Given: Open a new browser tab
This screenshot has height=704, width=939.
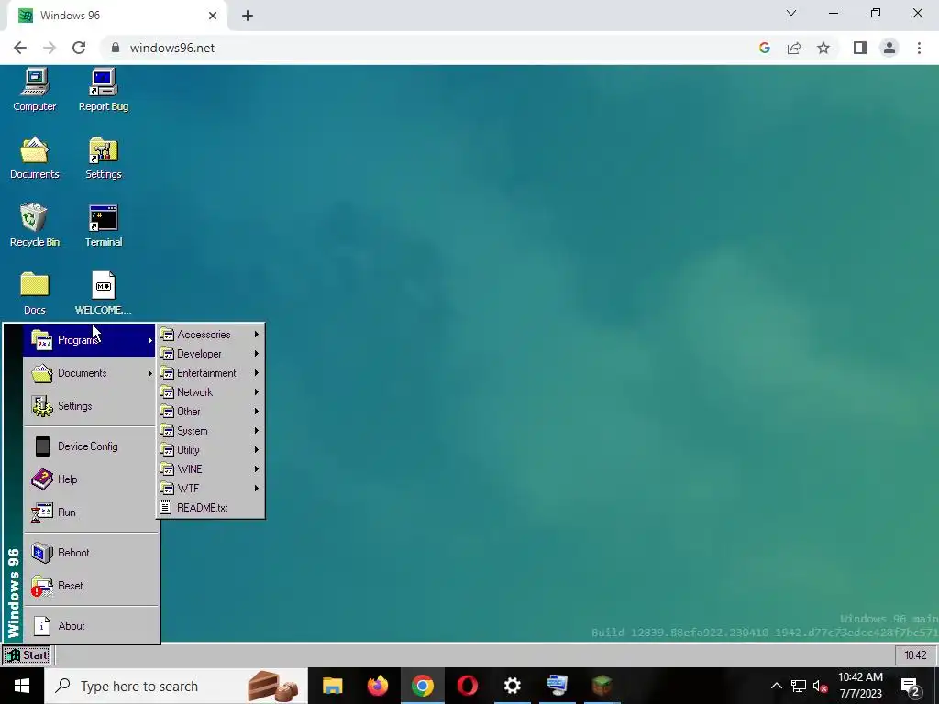Looking at the screenshot, I should click(x=248, y=16).
